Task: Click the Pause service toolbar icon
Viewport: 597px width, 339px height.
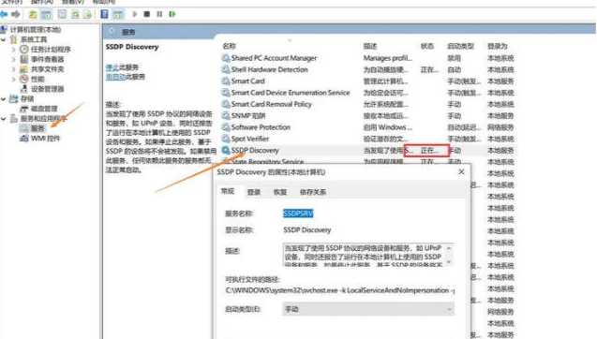Action: click(159, 14)
